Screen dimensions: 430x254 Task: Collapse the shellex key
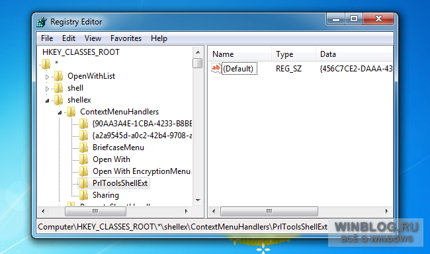point(47,101)
